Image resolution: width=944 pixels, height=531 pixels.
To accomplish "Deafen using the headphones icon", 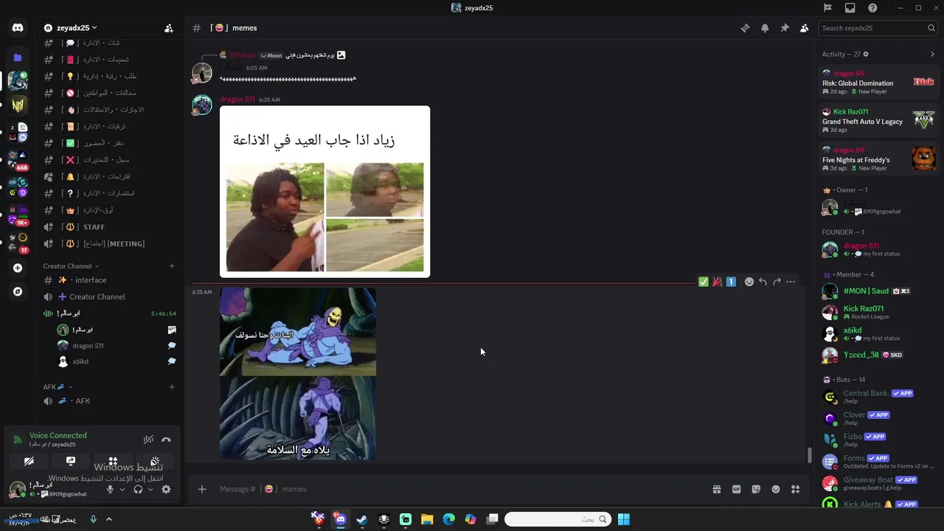I will [x=138, y=489].
